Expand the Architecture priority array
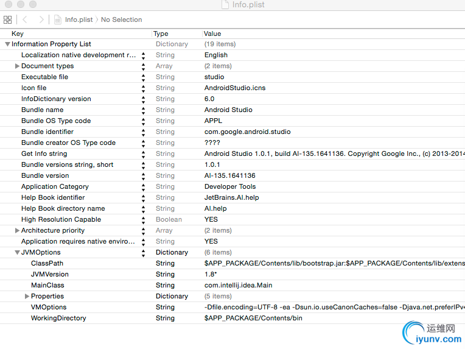The image size is (465, 349). (17, 230)
